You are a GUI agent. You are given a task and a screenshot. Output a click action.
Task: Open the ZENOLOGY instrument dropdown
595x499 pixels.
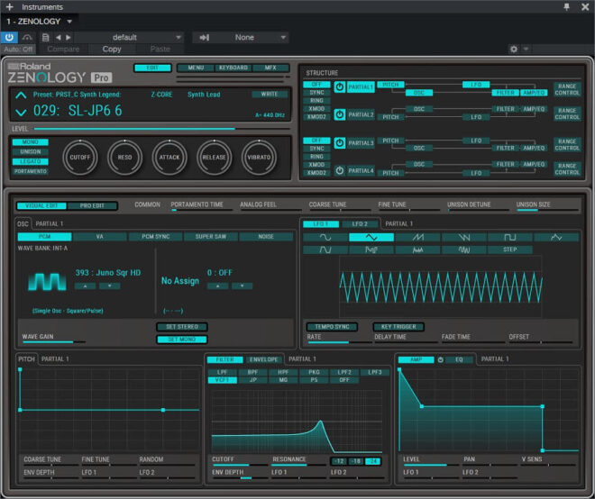coord(69,22)
